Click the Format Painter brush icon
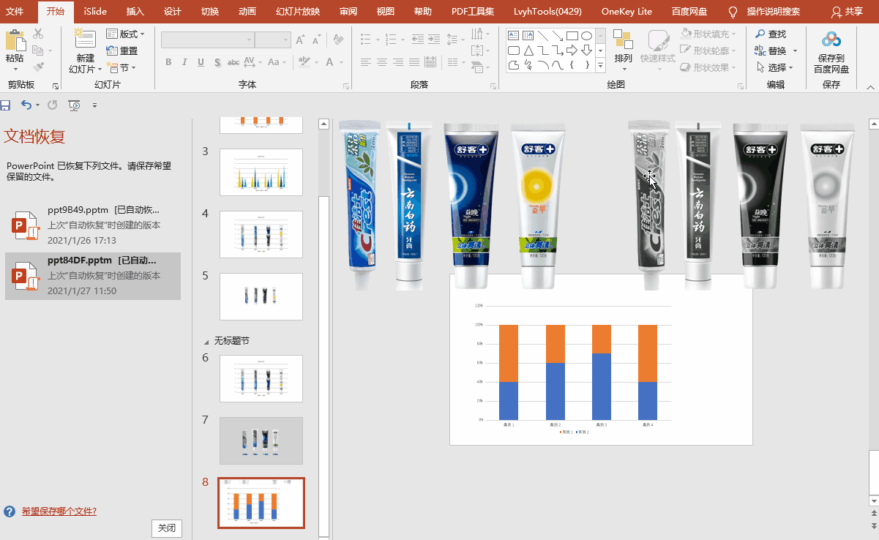Screen dimensions: 879x540 click(38, 67)
